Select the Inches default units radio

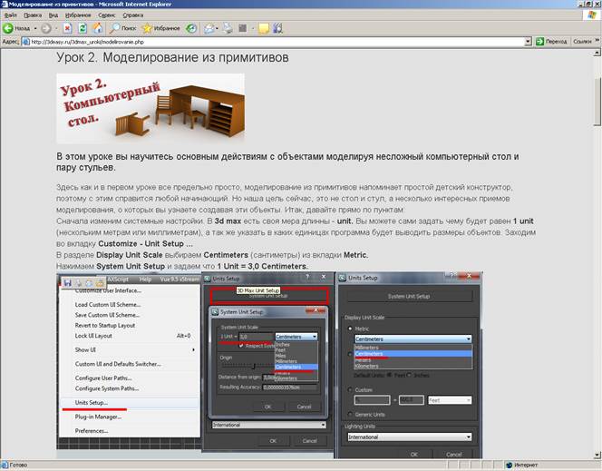(x=409, y=375)
